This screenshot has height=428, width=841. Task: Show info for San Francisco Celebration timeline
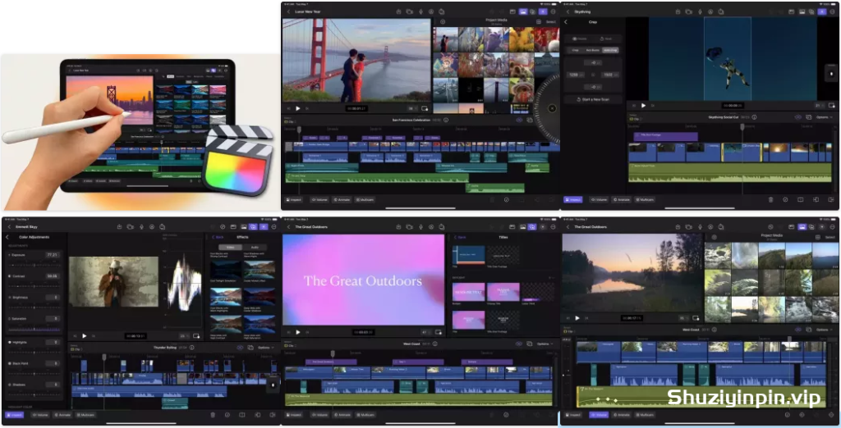446,120
